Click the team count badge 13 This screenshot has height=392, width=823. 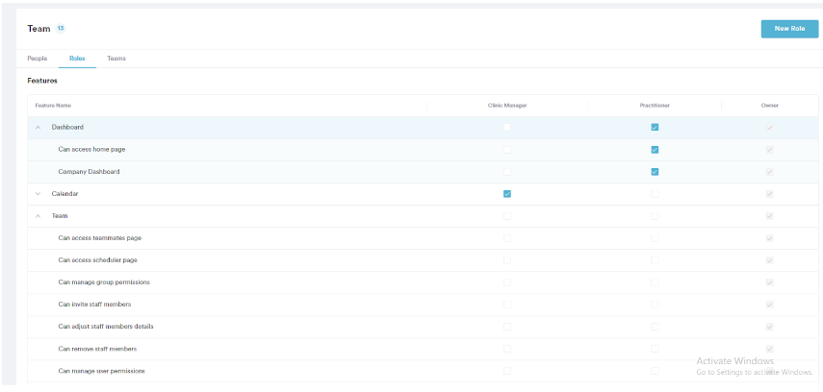pyautogui.click(x=61, y=29)
